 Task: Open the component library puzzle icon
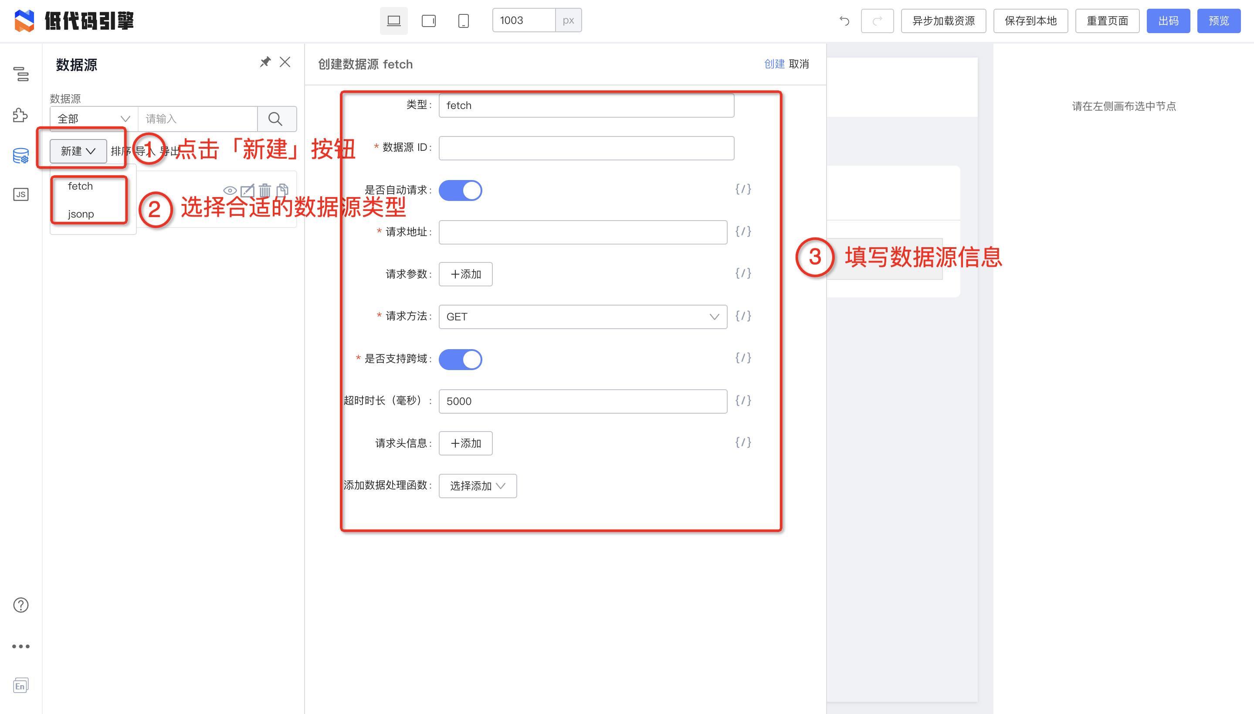[x=20, y=115]
